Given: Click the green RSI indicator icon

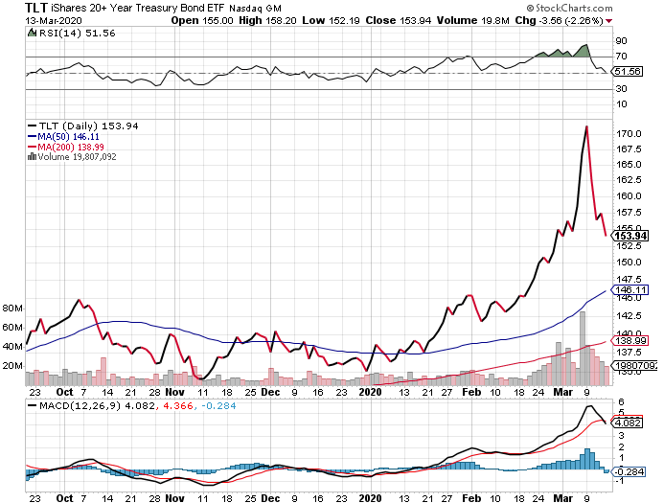Looking at the screenshot, I should 32,33.
